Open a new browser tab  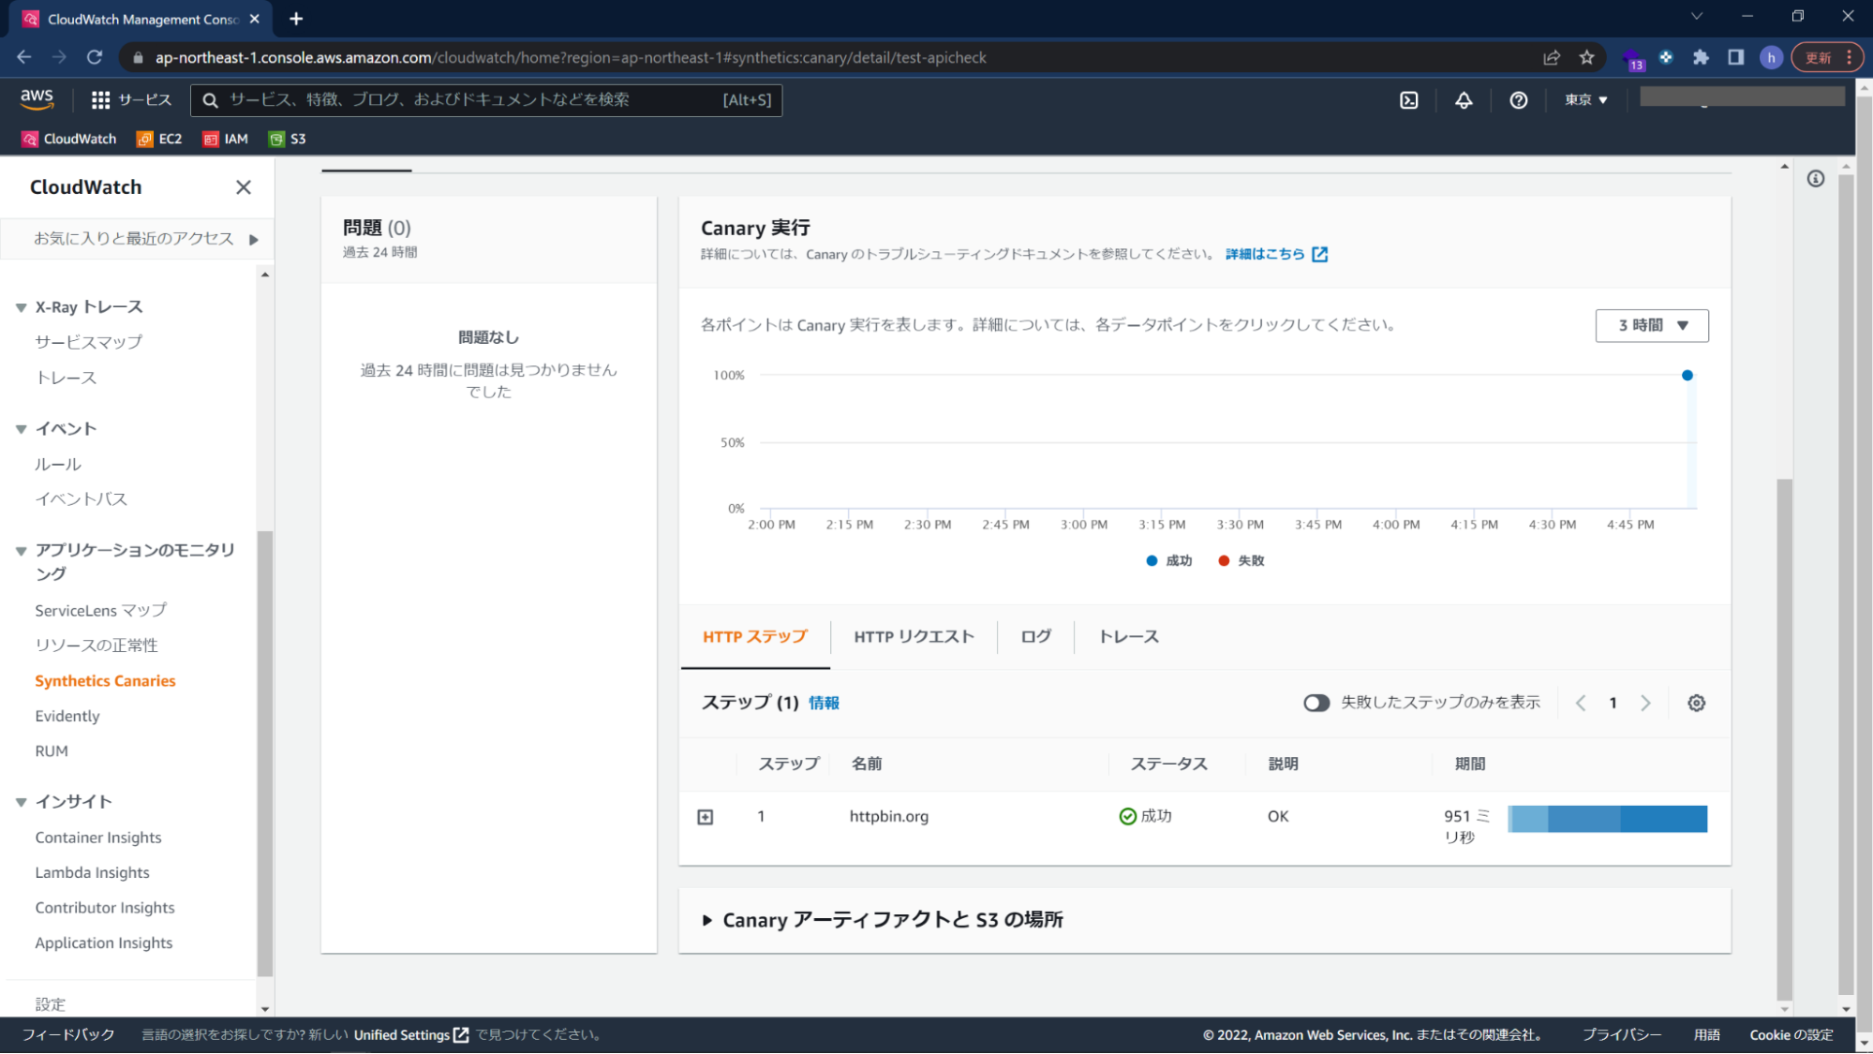296,19
